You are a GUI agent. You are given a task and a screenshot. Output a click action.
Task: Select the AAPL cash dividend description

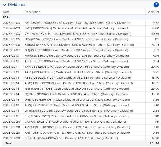78,72
